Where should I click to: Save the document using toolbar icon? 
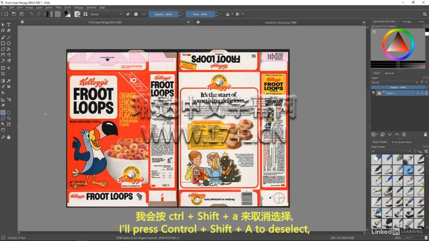coord(21,14)
